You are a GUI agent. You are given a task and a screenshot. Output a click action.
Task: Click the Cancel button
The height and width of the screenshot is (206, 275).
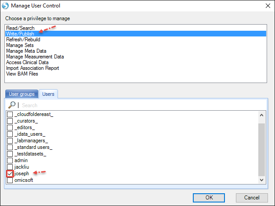pos(252,198)
